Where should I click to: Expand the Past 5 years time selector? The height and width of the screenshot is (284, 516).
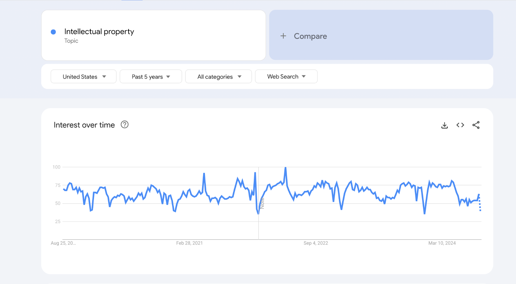pos(151,76)
